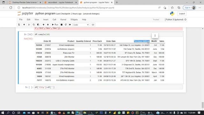Click the taskbar volume speaker icon
Viewport: 204px width, 115px height.
185,113
